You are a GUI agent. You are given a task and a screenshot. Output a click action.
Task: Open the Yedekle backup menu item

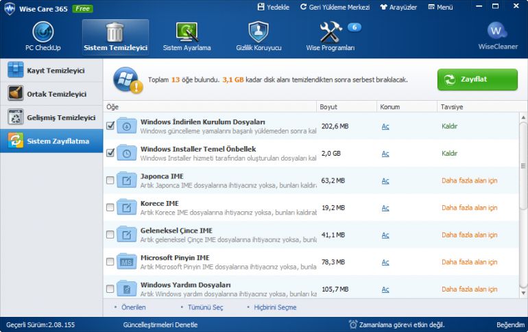tap(274, 7)
